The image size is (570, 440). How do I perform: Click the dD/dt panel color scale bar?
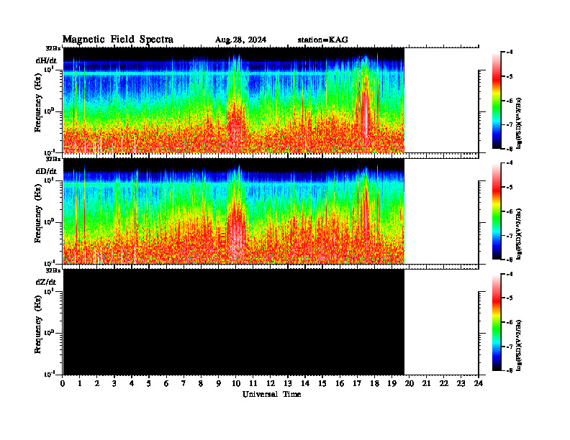496,211
